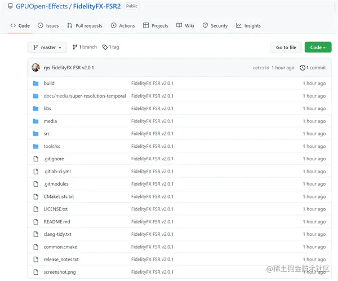Image resolution: width=338 pixels, height=281 pixels.
Task: Open the clang-tidy.txt file
Action: pos(57,234)
